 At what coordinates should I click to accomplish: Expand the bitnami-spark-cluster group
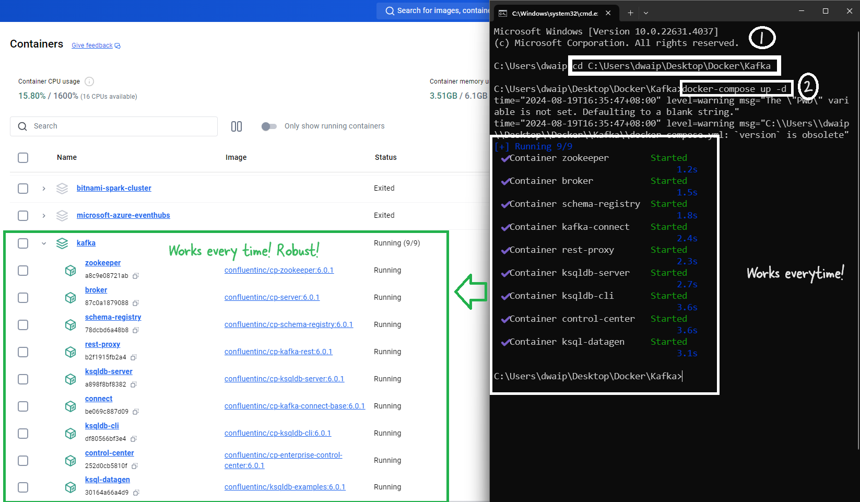[44, 189]
